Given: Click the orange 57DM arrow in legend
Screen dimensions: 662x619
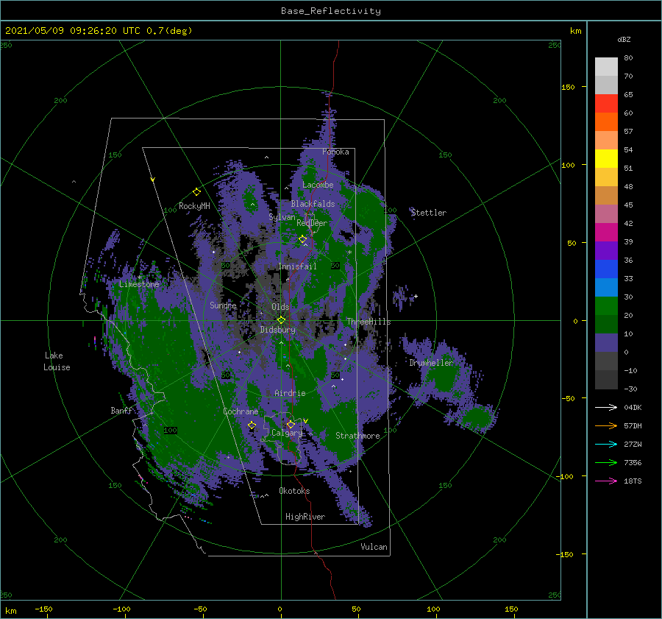Looking at the screenshot, I should click(x=606, y=425).
